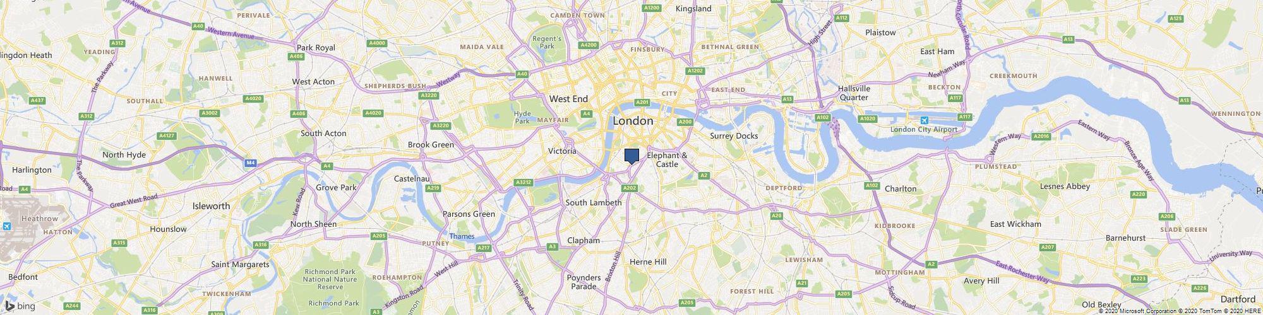Click the A40 road shield near Western Avenue

click(198, 26)
